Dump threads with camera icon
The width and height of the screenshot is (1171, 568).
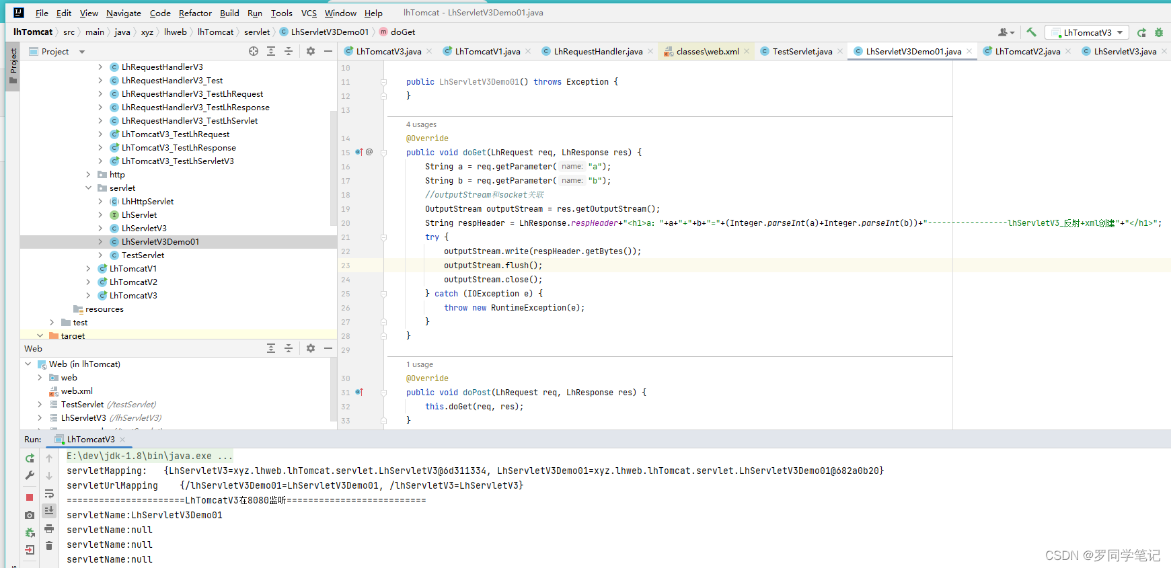(x=30, y=515)
